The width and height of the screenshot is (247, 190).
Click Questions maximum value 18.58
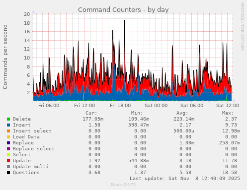coord(230,173)
